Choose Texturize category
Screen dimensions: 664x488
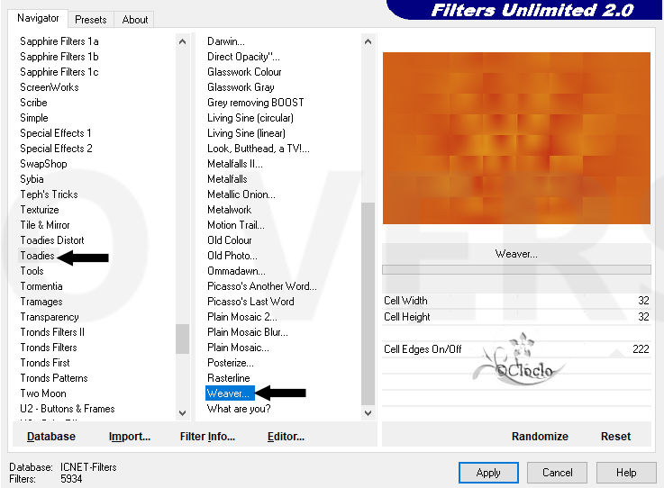(x=40, y=210)
